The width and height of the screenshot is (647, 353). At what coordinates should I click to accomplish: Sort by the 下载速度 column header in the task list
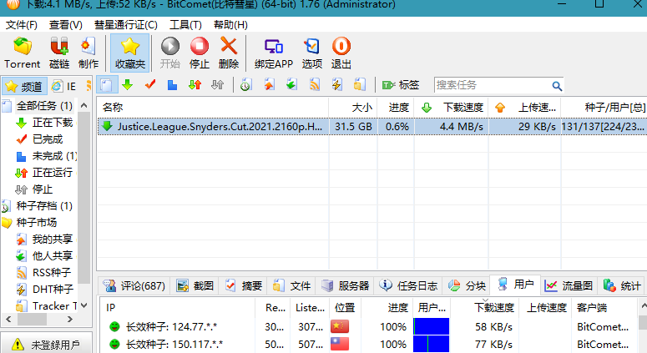pos(452,107)
